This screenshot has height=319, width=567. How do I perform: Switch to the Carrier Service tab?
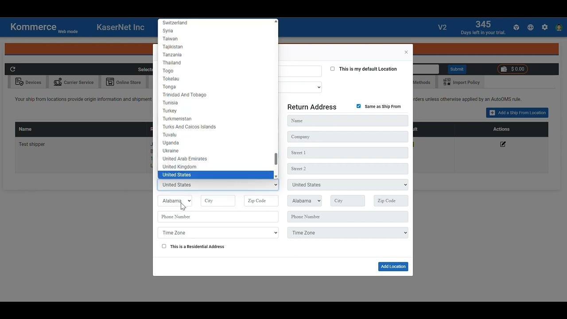pyautogui.click(x=74, y=82)
